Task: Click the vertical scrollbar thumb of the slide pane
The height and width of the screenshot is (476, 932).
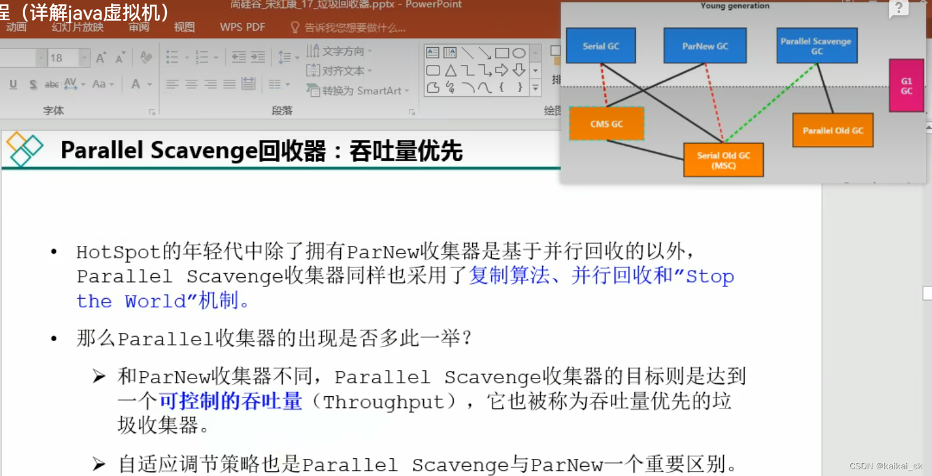Action: pos(927,294)
